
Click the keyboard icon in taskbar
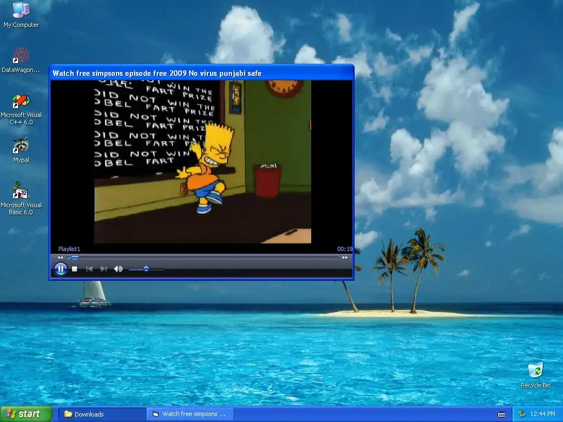[501, 414]
